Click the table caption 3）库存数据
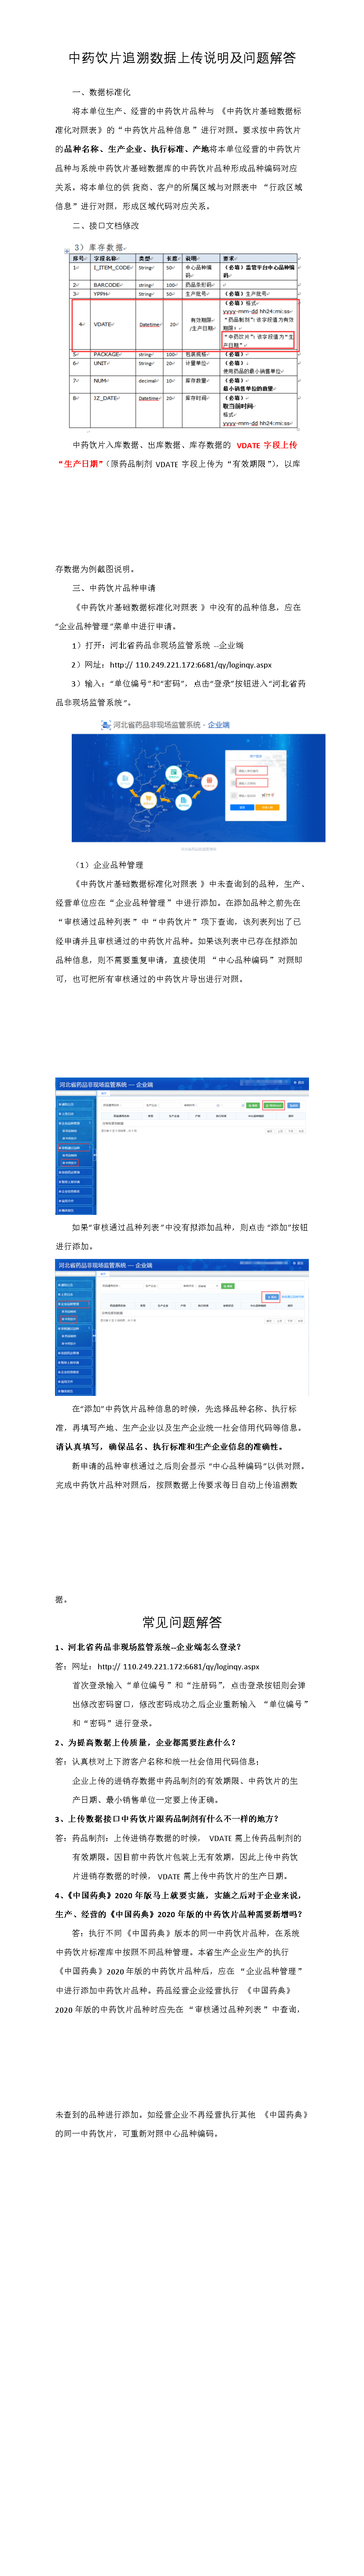The height and width of the screenshot is (2576, 364). click(x=99, y=247)
